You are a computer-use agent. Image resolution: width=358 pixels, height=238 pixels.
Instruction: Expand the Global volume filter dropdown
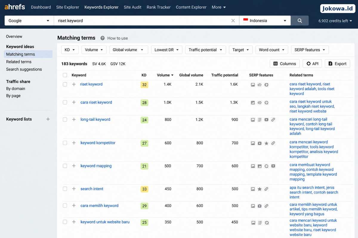(x=129, y=50)
